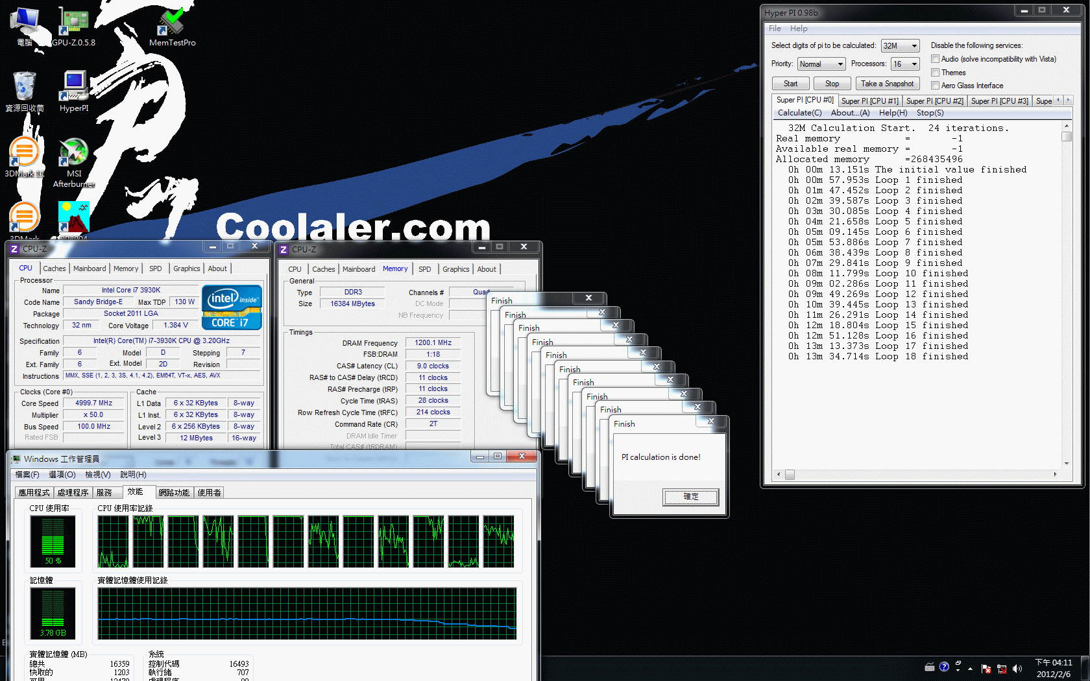Confirm the PI calculation done dialog
The image size is (1090, 681).
click(x=691, y=497)
